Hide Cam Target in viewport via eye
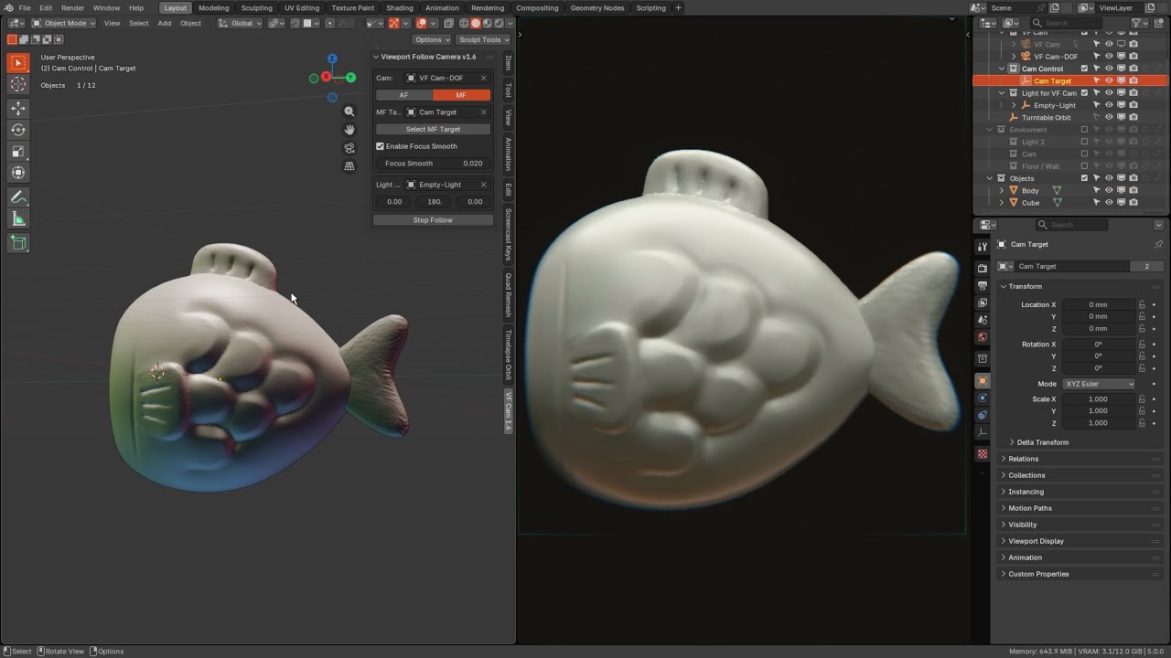1171x658 pixels. [1109, 80]
